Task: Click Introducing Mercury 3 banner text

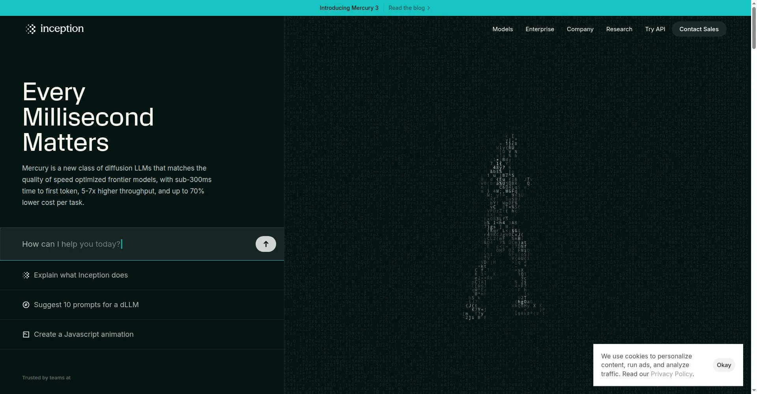Action: tap(349, 8)
